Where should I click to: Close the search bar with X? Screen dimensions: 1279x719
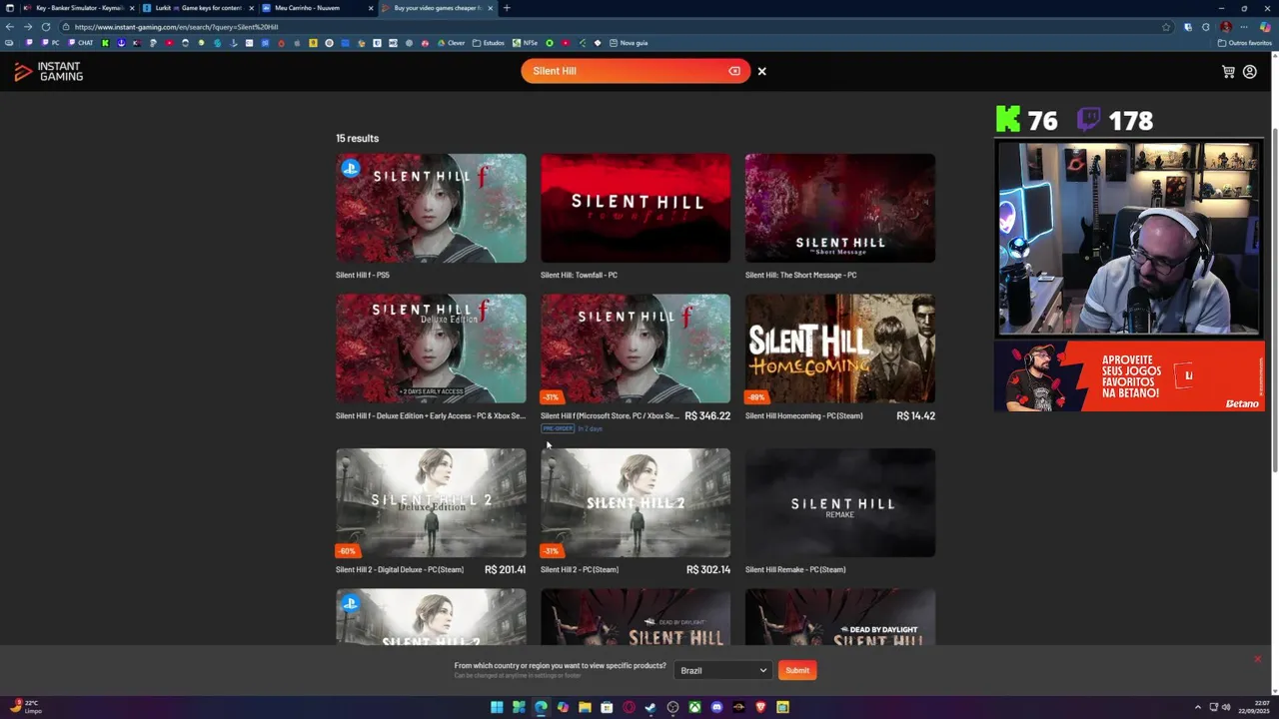click(761, 71)
